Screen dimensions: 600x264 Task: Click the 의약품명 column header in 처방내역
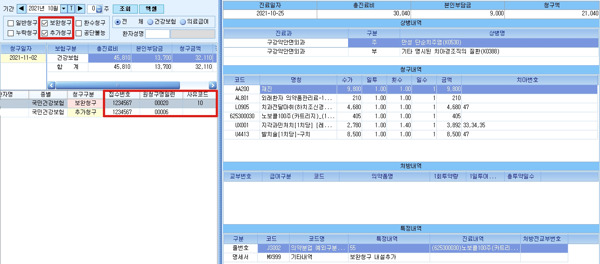coord(384,177)
